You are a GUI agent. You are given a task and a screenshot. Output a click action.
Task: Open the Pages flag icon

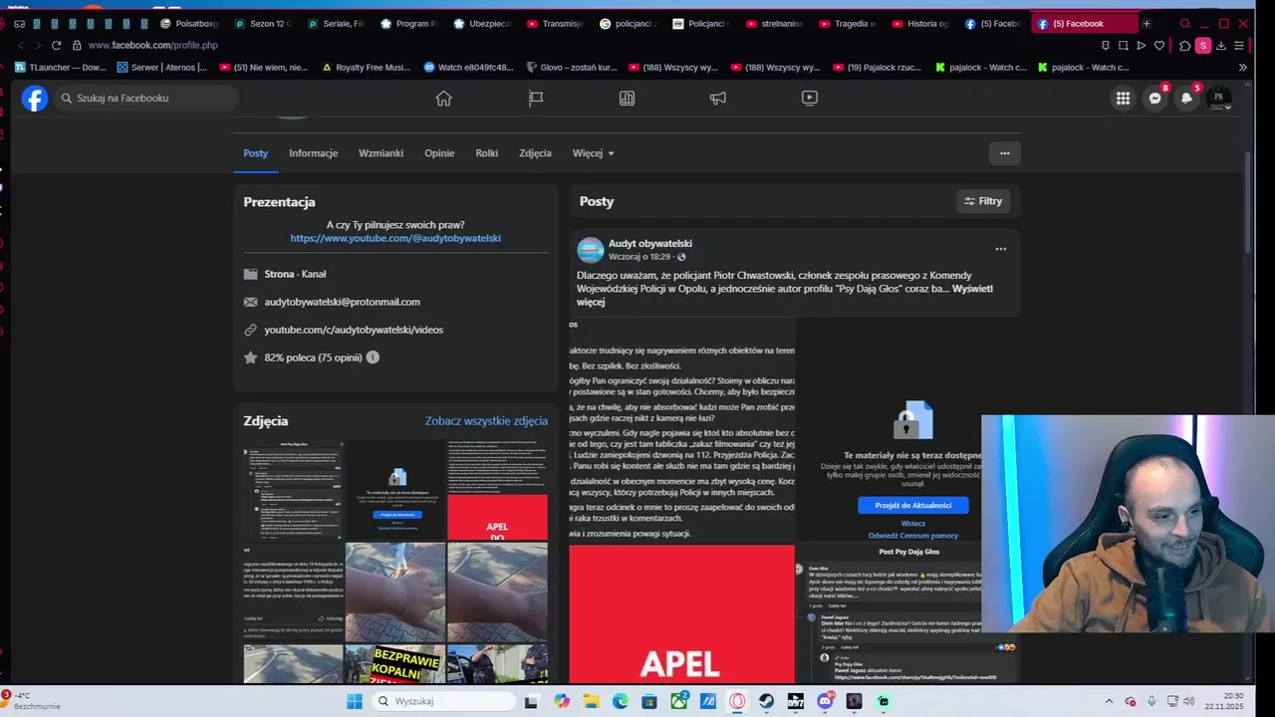coord(536,98)
